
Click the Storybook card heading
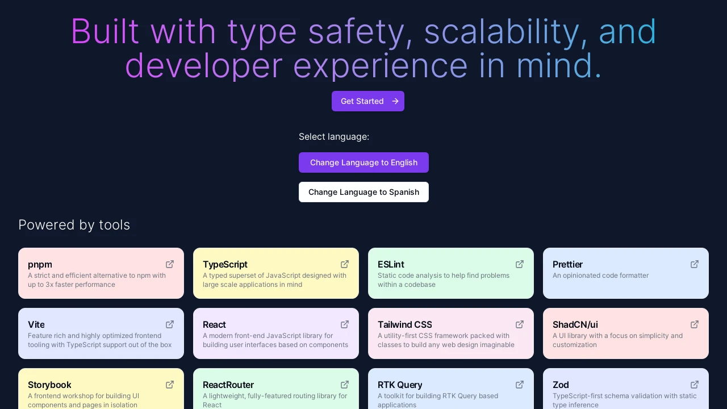49,385
